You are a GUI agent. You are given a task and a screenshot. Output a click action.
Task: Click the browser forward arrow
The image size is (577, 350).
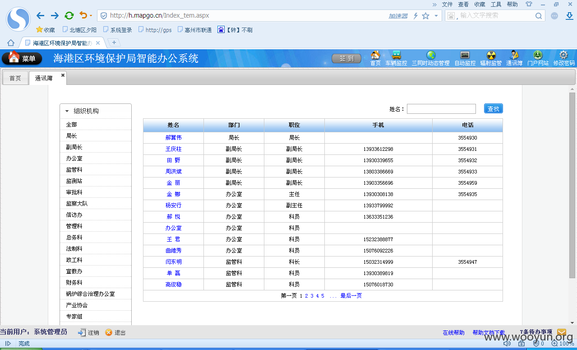tap(55, 16)
